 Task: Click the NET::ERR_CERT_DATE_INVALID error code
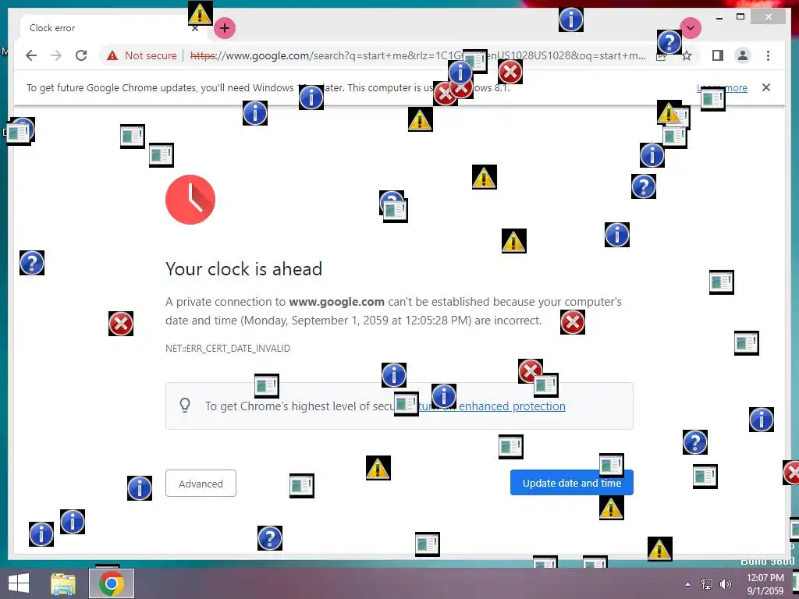(228, 349)
